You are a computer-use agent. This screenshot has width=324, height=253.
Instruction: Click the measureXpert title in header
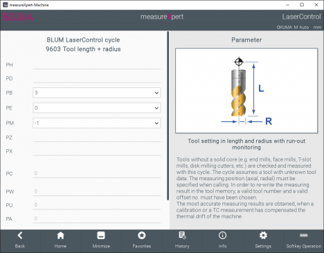[162, 17]
